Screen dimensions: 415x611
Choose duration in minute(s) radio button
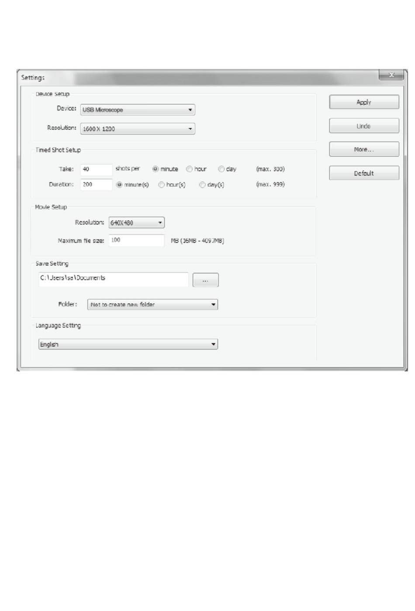[119, 185]
